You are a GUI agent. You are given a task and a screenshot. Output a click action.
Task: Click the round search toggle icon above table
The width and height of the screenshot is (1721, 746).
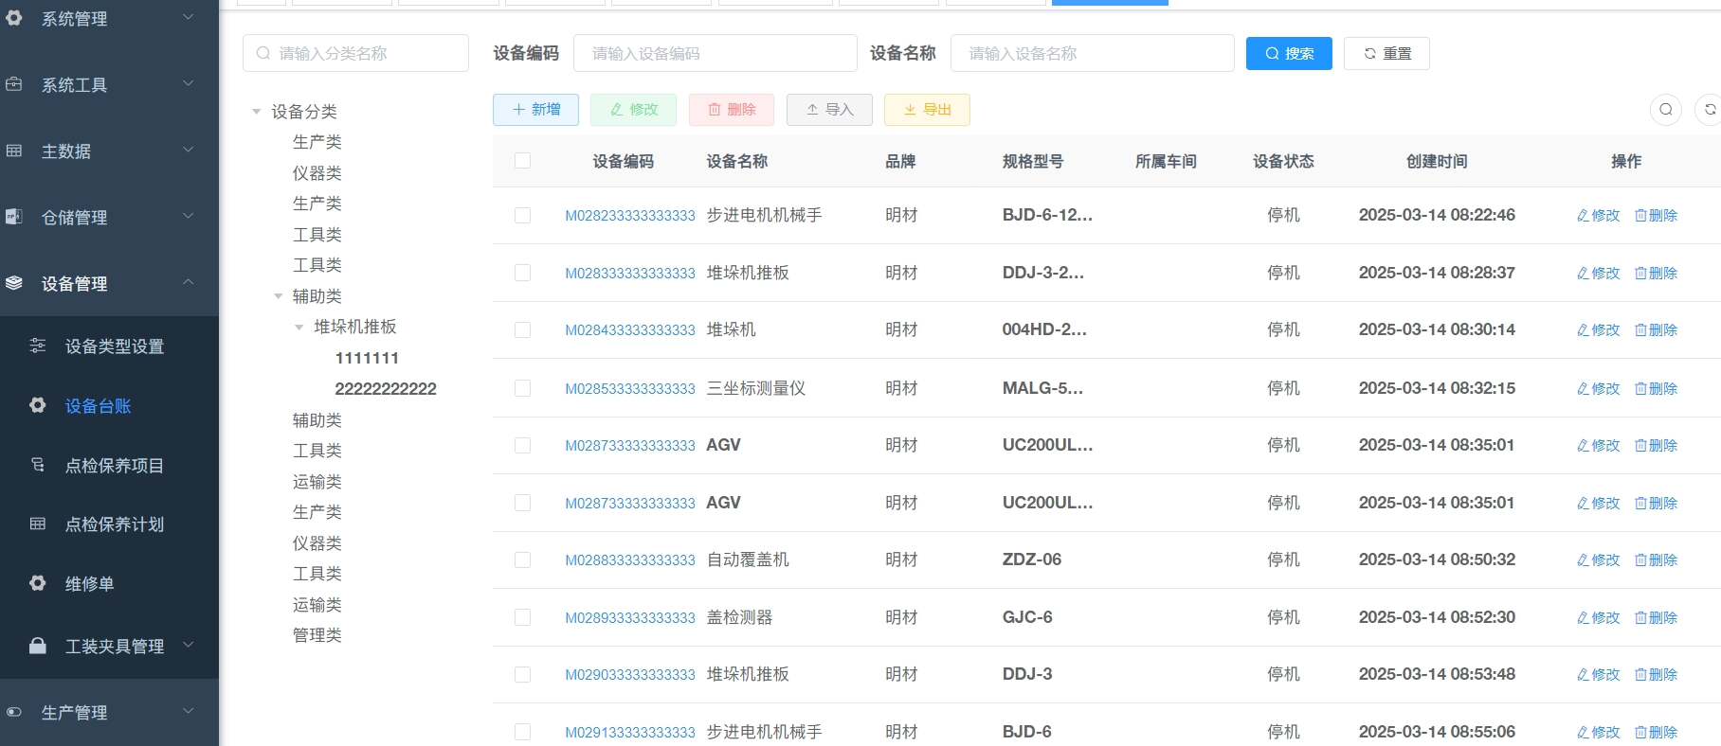[x=1665, y=110]
